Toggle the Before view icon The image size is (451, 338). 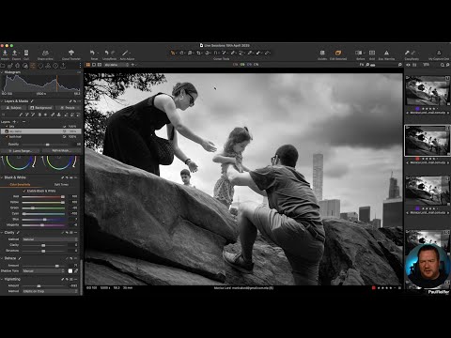[x=359, y=53]
